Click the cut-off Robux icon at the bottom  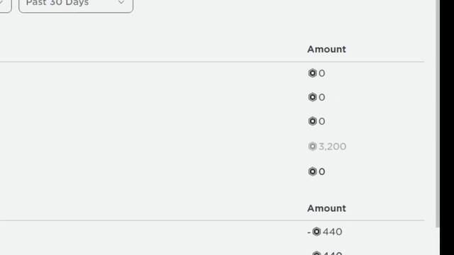(316, 254)
